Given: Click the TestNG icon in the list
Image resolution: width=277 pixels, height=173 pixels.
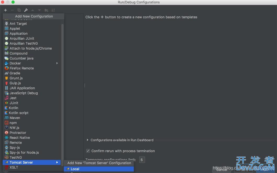Looking at the screenshot, I should (x=7, y=157).
